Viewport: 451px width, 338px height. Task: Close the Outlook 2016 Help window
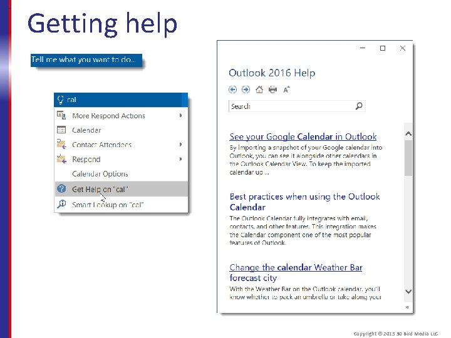coord(403,48)
